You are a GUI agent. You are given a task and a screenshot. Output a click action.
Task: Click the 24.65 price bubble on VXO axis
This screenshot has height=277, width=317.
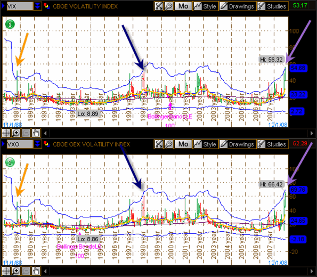pos(298,221)
